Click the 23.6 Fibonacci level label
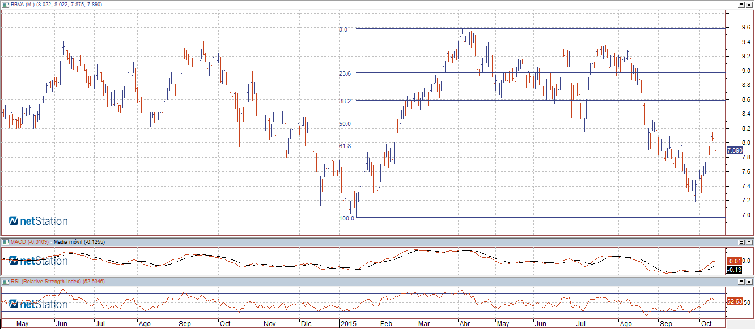This screenshot has width=755, height=329. [x=345, y=73]
